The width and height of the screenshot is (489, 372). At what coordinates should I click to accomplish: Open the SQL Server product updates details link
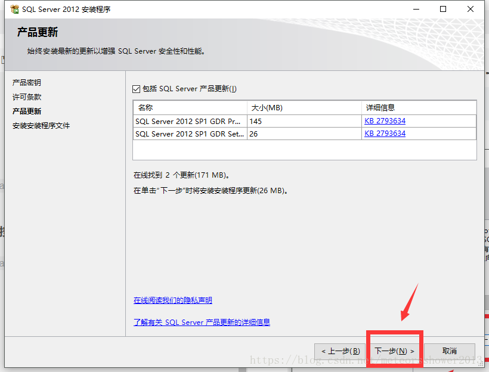pos(202,322)
